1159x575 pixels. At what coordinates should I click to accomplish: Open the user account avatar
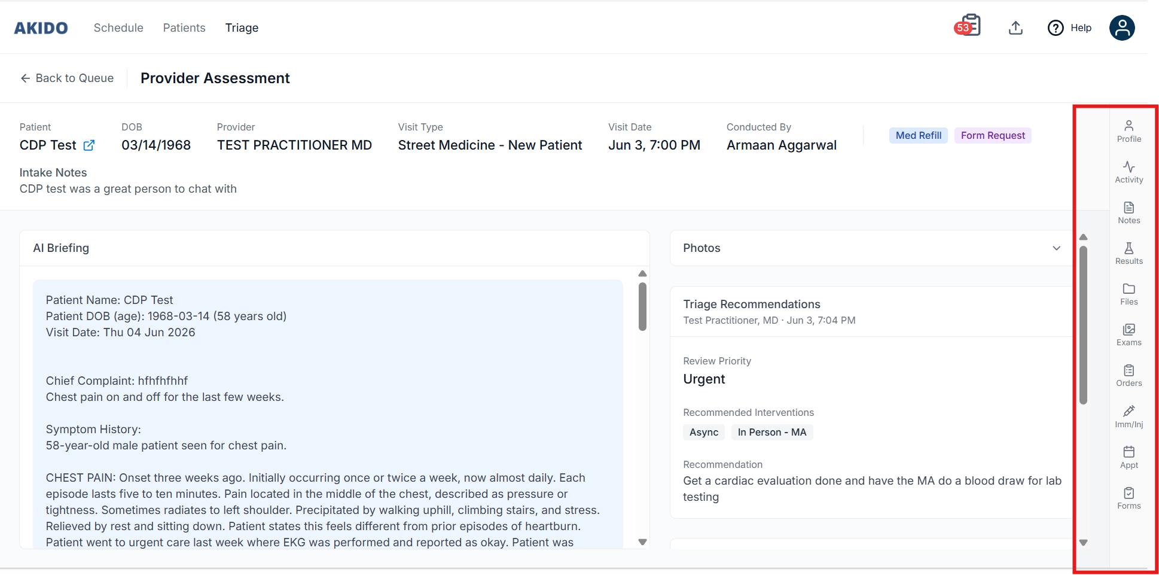point(1122,28)
